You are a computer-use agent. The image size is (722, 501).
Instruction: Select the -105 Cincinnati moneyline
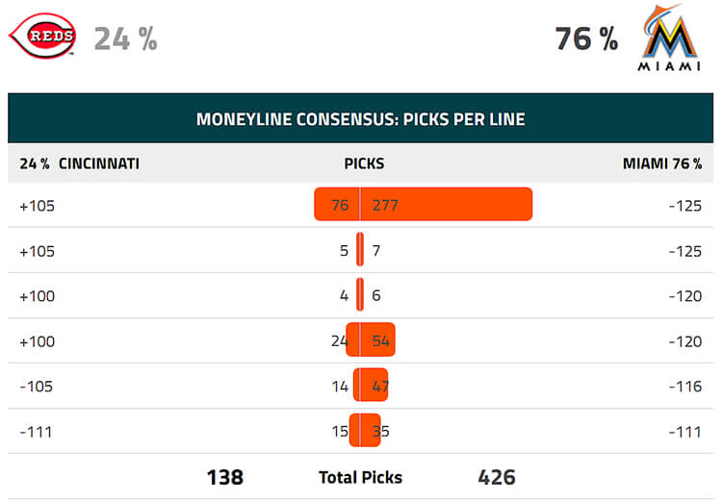(36, 387)
